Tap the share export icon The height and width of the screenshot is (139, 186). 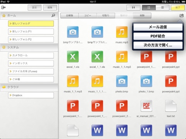tap(181, 15)
